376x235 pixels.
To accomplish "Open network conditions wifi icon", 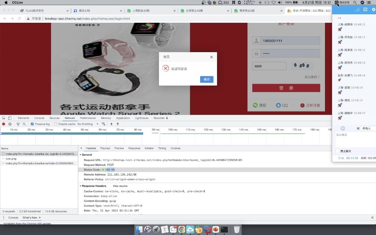I will (x=103, y=124).
